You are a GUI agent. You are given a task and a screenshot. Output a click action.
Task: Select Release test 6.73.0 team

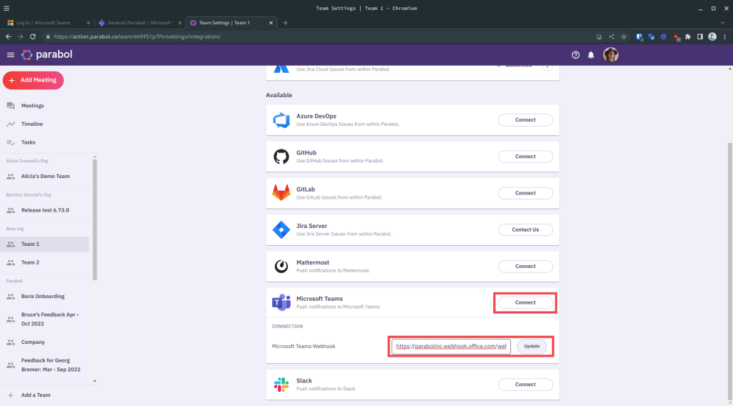click(45, 210)
